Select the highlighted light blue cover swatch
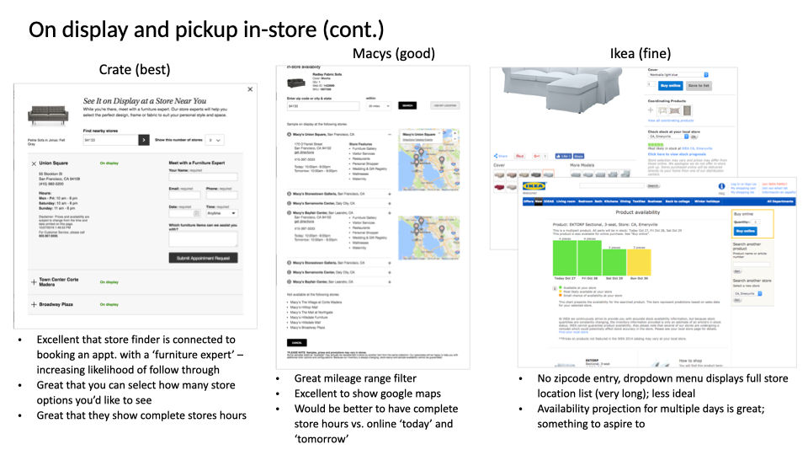 548,174
